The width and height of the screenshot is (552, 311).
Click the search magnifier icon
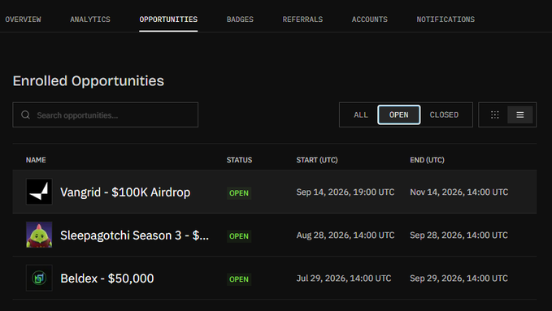point(25,114)
